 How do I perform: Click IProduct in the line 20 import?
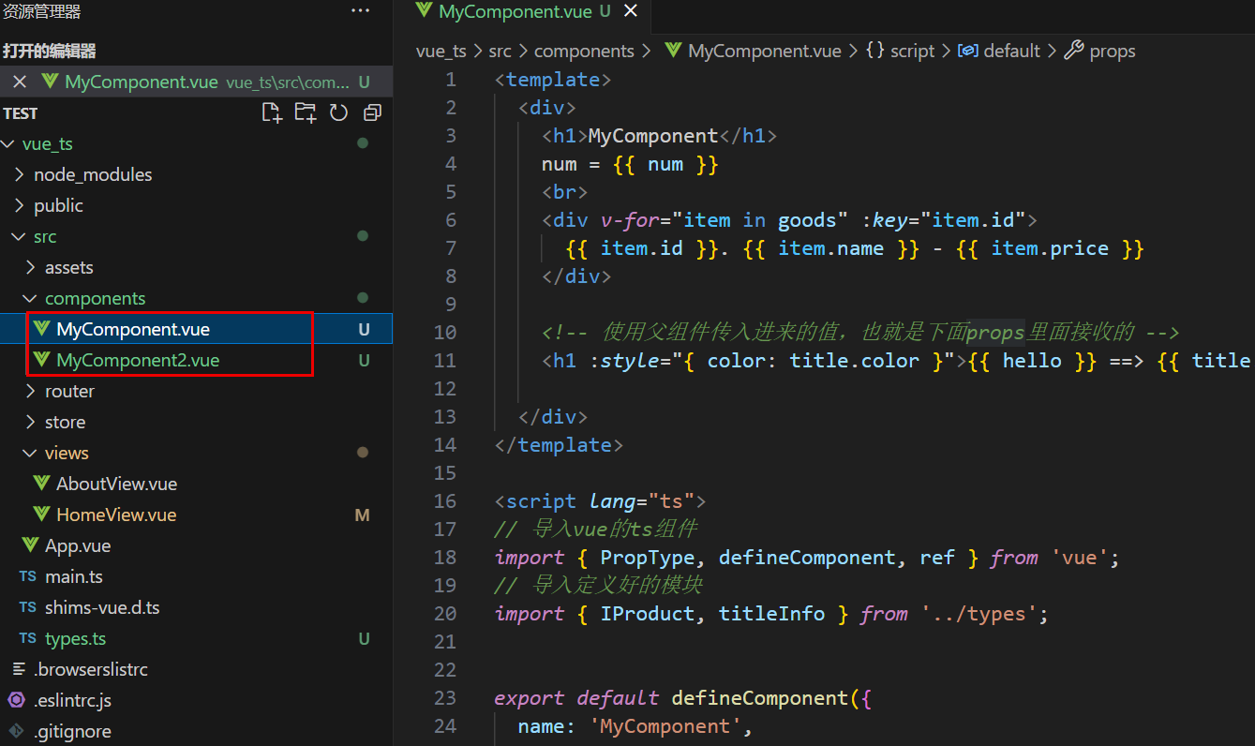[648, 614]
